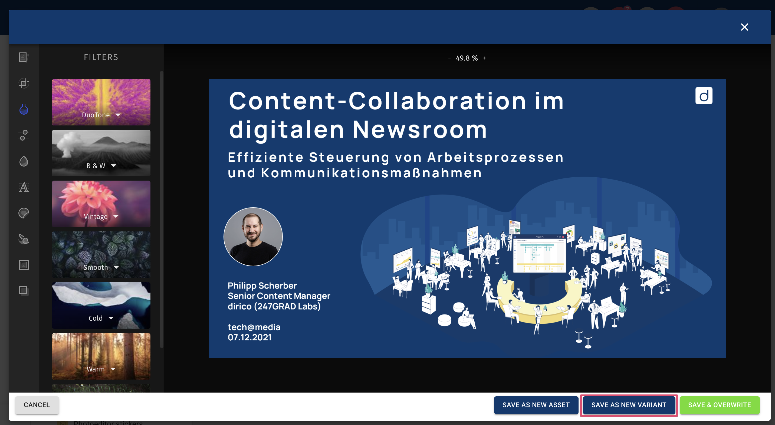This screenshot has height=425, width=775.
Task: Open the Adjustments sliders tool
Action: point(24,135)
